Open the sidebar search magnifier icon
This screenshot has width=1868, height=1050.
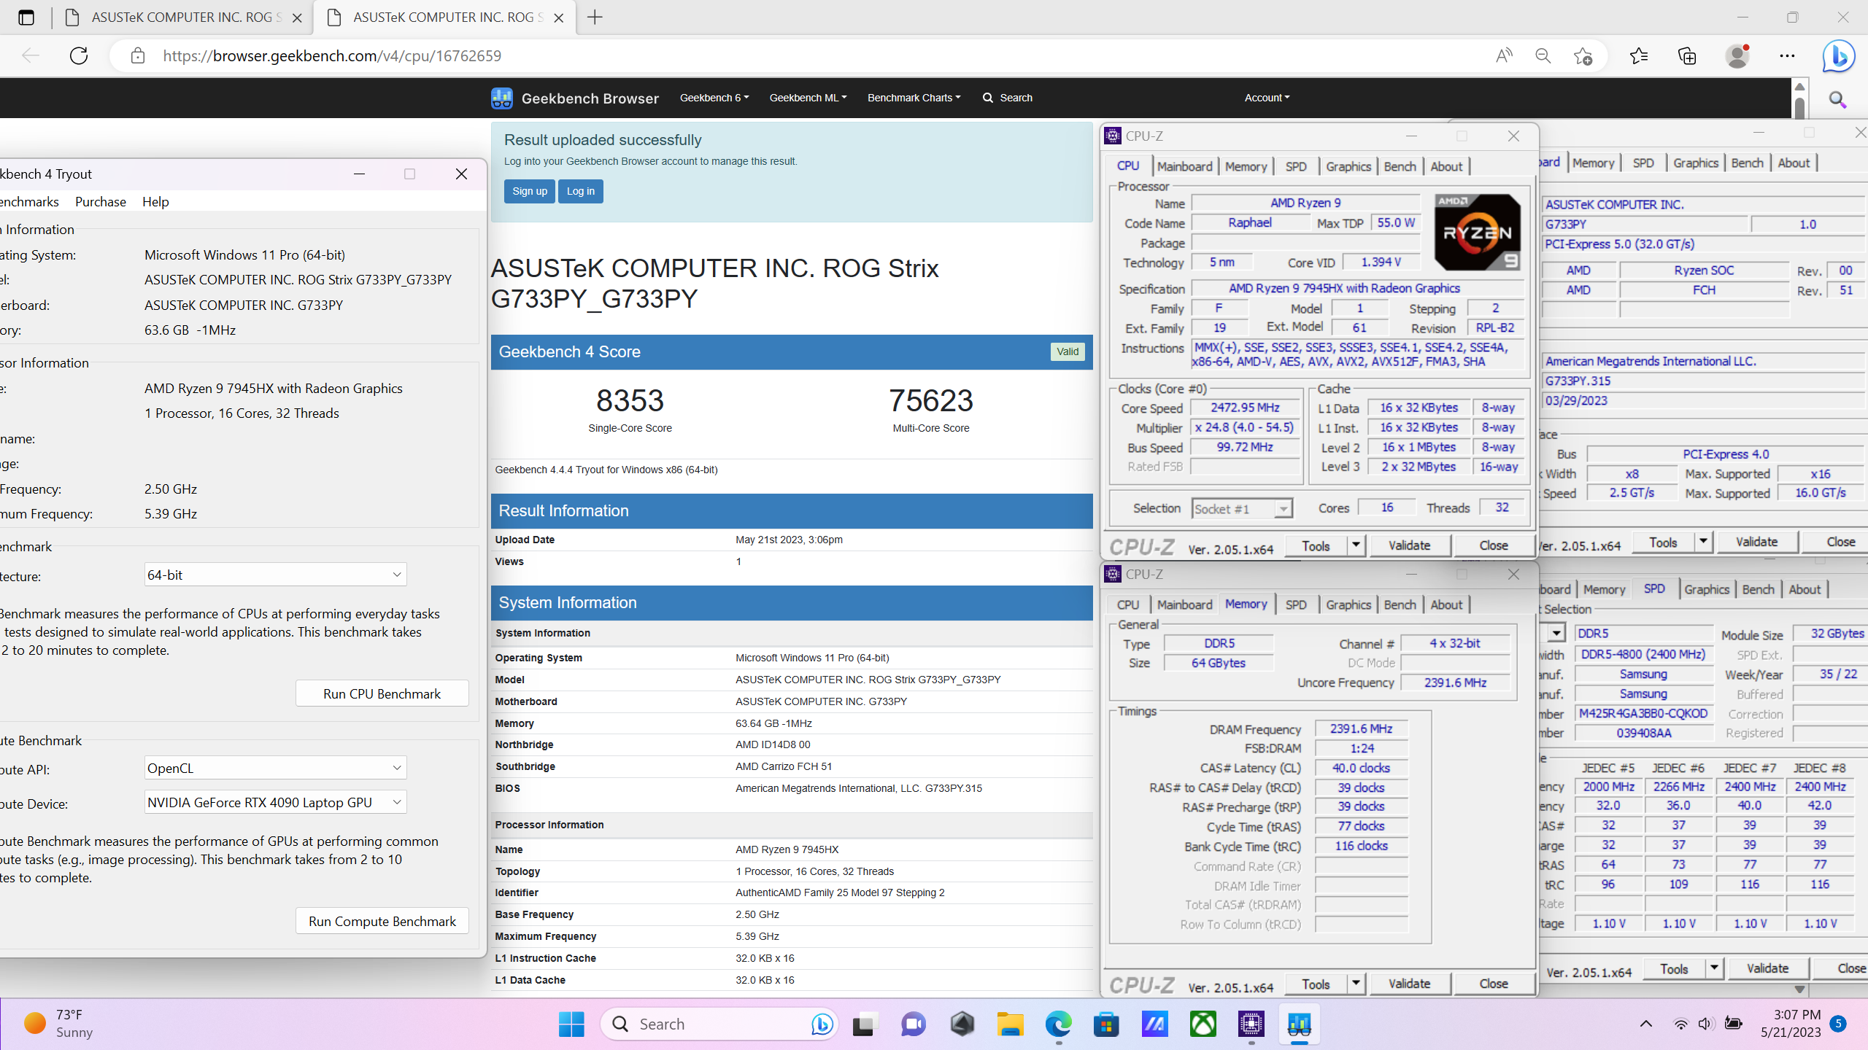(x=1838, y=99)
